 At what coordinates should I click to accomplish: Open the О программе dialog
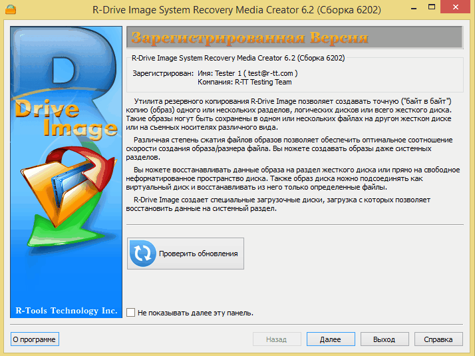(x=35, y=339)
